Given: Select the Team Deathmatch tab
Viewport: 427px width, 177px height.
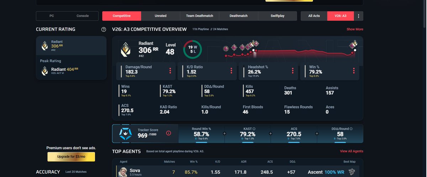Looking at the screenshot, I should pyautogui.click(x=200, y=16).
